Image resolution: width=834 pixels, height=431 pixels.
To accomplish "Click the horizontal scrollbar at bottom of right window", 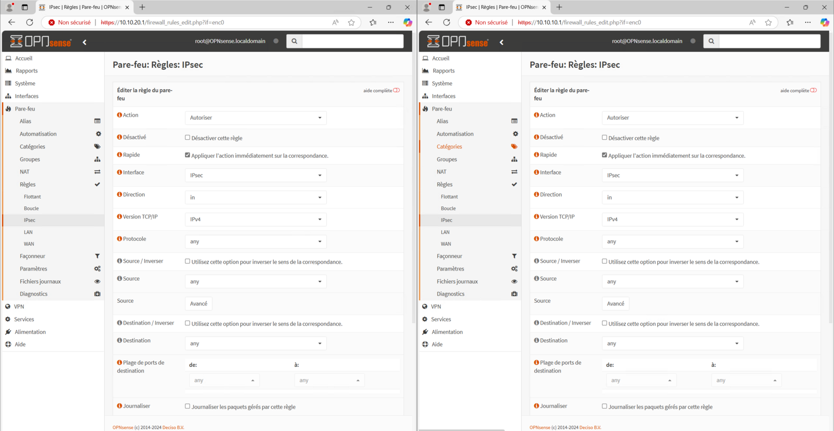I will [462, 430].
